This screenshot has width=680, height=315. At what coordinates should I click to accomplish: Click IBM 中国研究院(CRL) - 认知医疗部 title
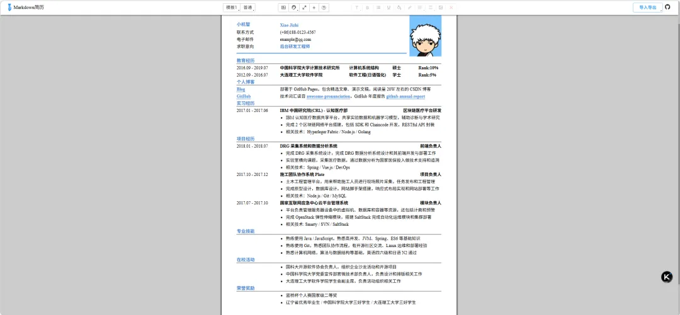tap(314, 111)
